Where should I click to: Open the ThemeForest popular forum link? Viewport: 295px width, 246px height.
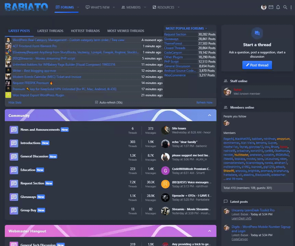173,43
